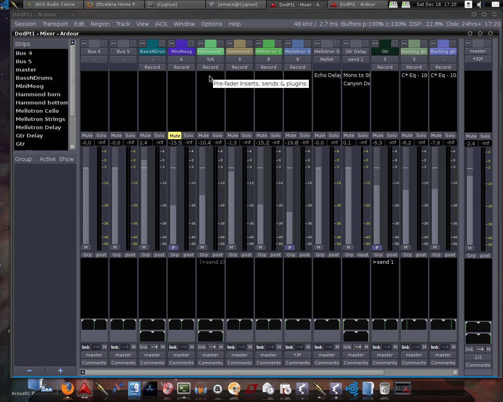Screen dimensions: 503x402
Task: Click pan direction arrow on BassNDrums strip
Action: 154,347
